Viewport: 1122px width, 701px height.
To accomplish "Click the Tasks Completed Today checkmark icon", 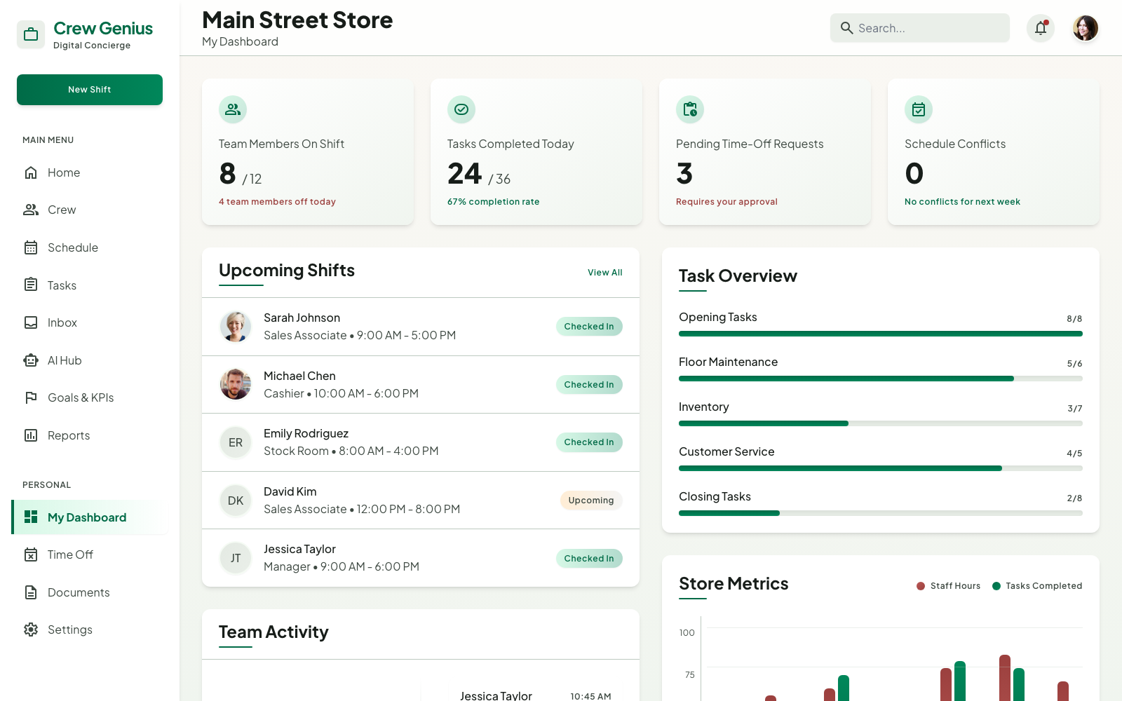I will pyautogui.click(x=461, y=109).
